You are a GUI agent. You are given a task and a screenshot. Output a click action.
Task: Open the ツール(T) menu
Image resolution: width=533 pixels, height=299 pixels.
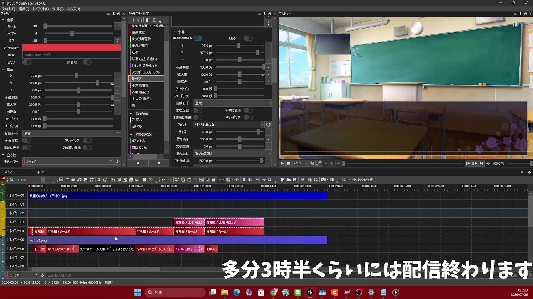(58, 9)
